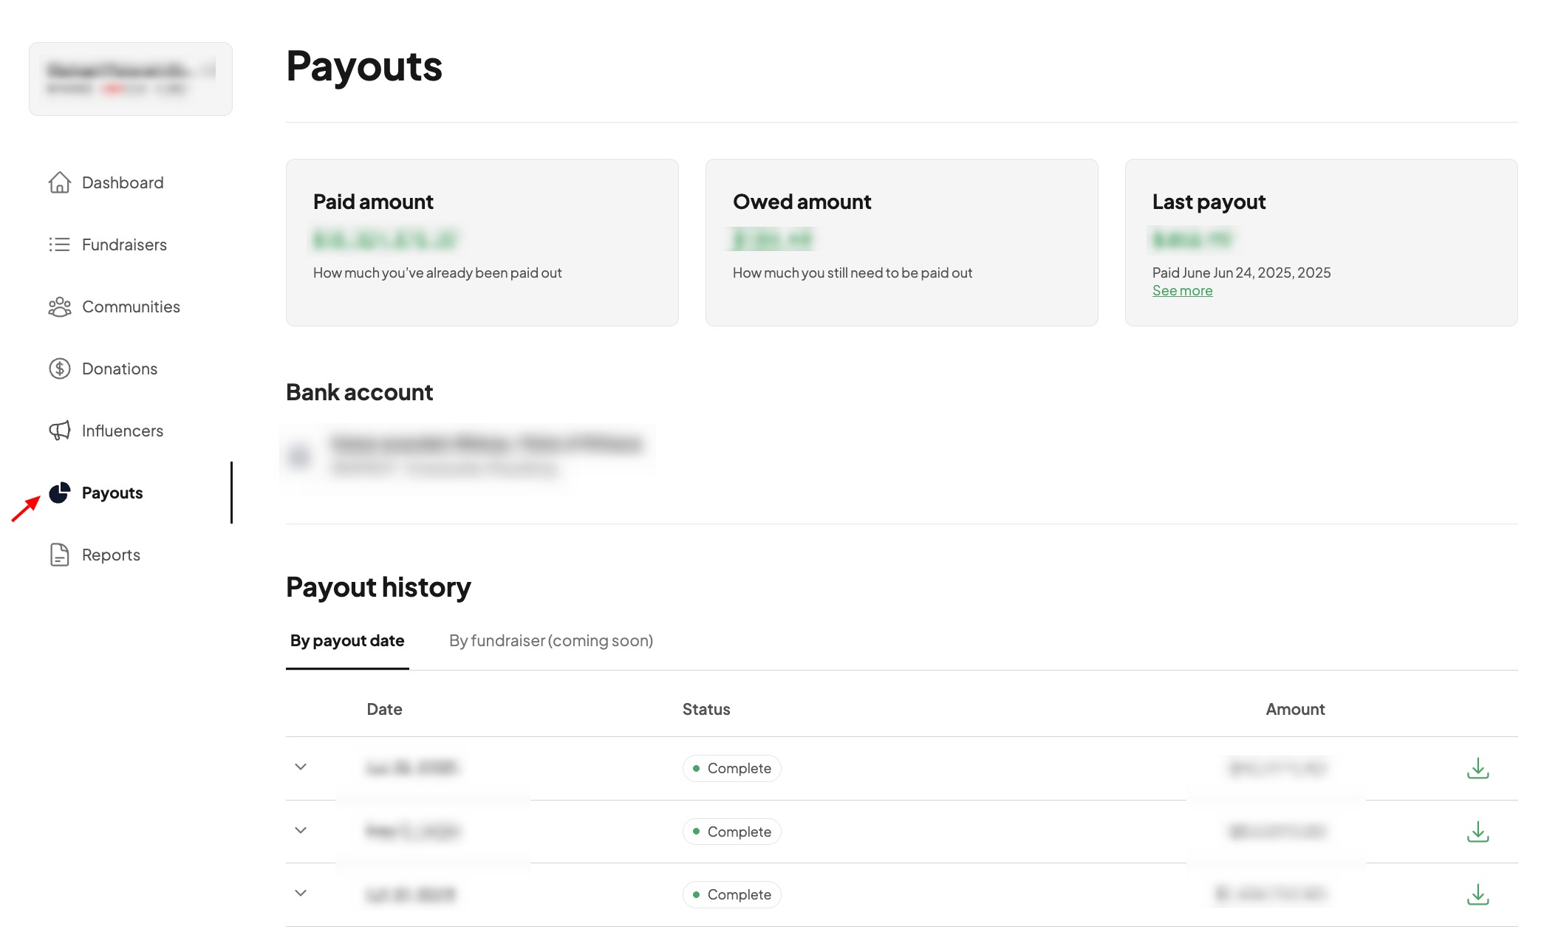Click the Influencers megaphone icon

[x=59, y=431]
